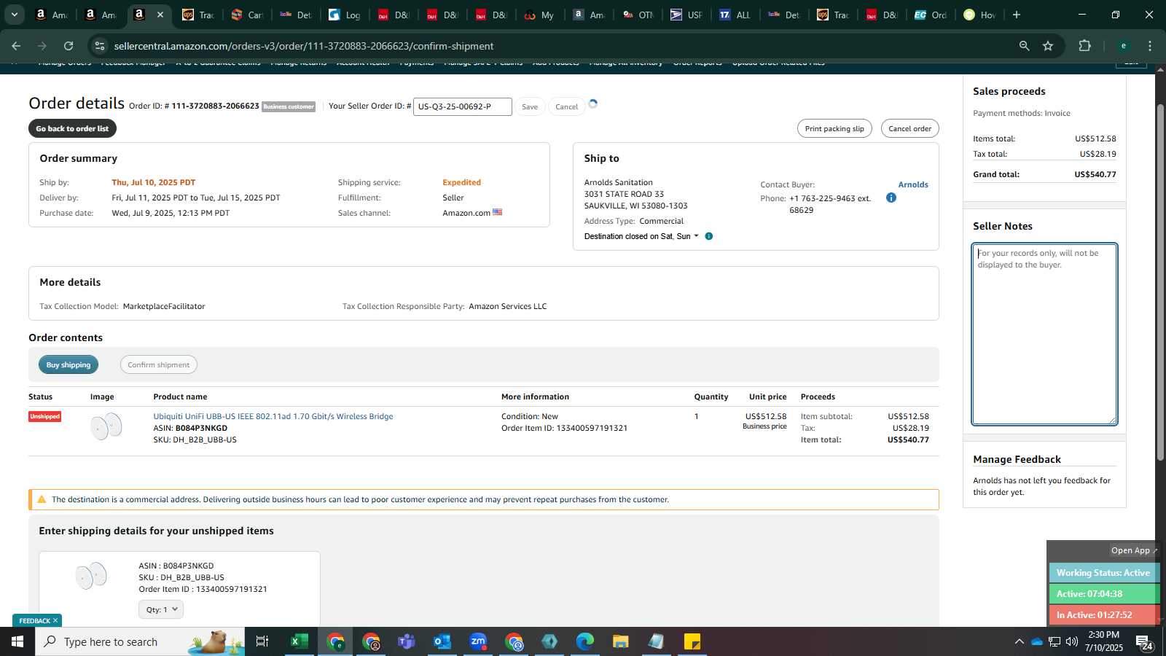Open the volume control in the tray
The width and height of the screenshot is (1166, 656).
point(1072,641)
